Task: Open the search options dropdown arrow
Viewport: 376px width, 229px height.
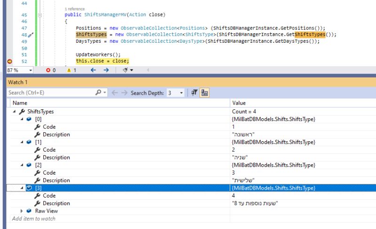Action: (105, 92)
